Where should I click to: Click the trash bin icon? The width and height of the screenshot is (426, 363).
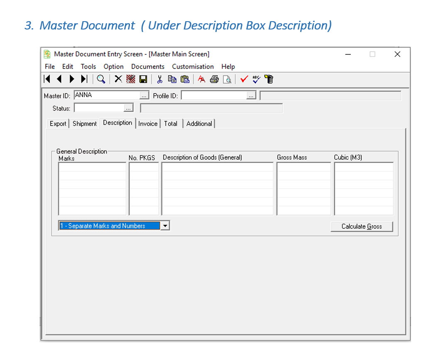click(269, 79)
